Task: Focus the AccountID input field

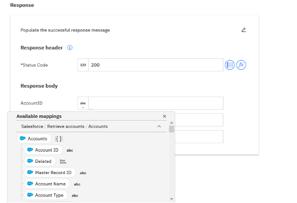Action: point(155,103)
